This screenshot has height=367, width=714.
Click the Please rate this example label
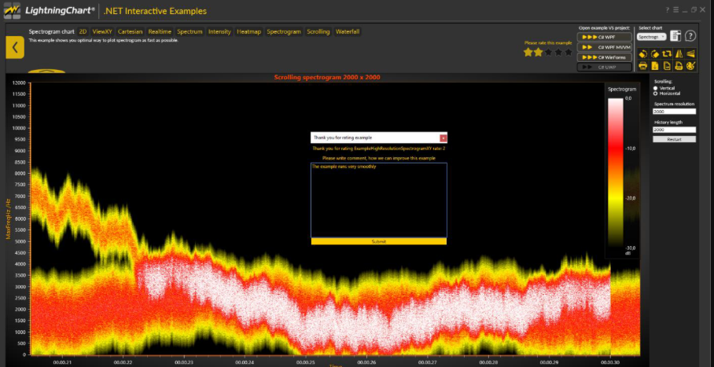pos(548,42)
